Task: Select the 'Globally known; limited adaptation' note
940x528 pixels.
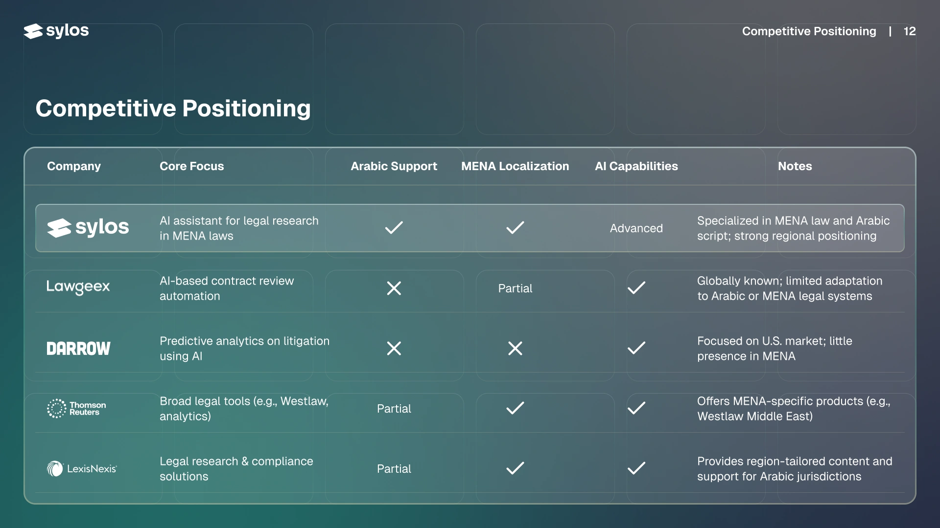Action: point(790,288)
